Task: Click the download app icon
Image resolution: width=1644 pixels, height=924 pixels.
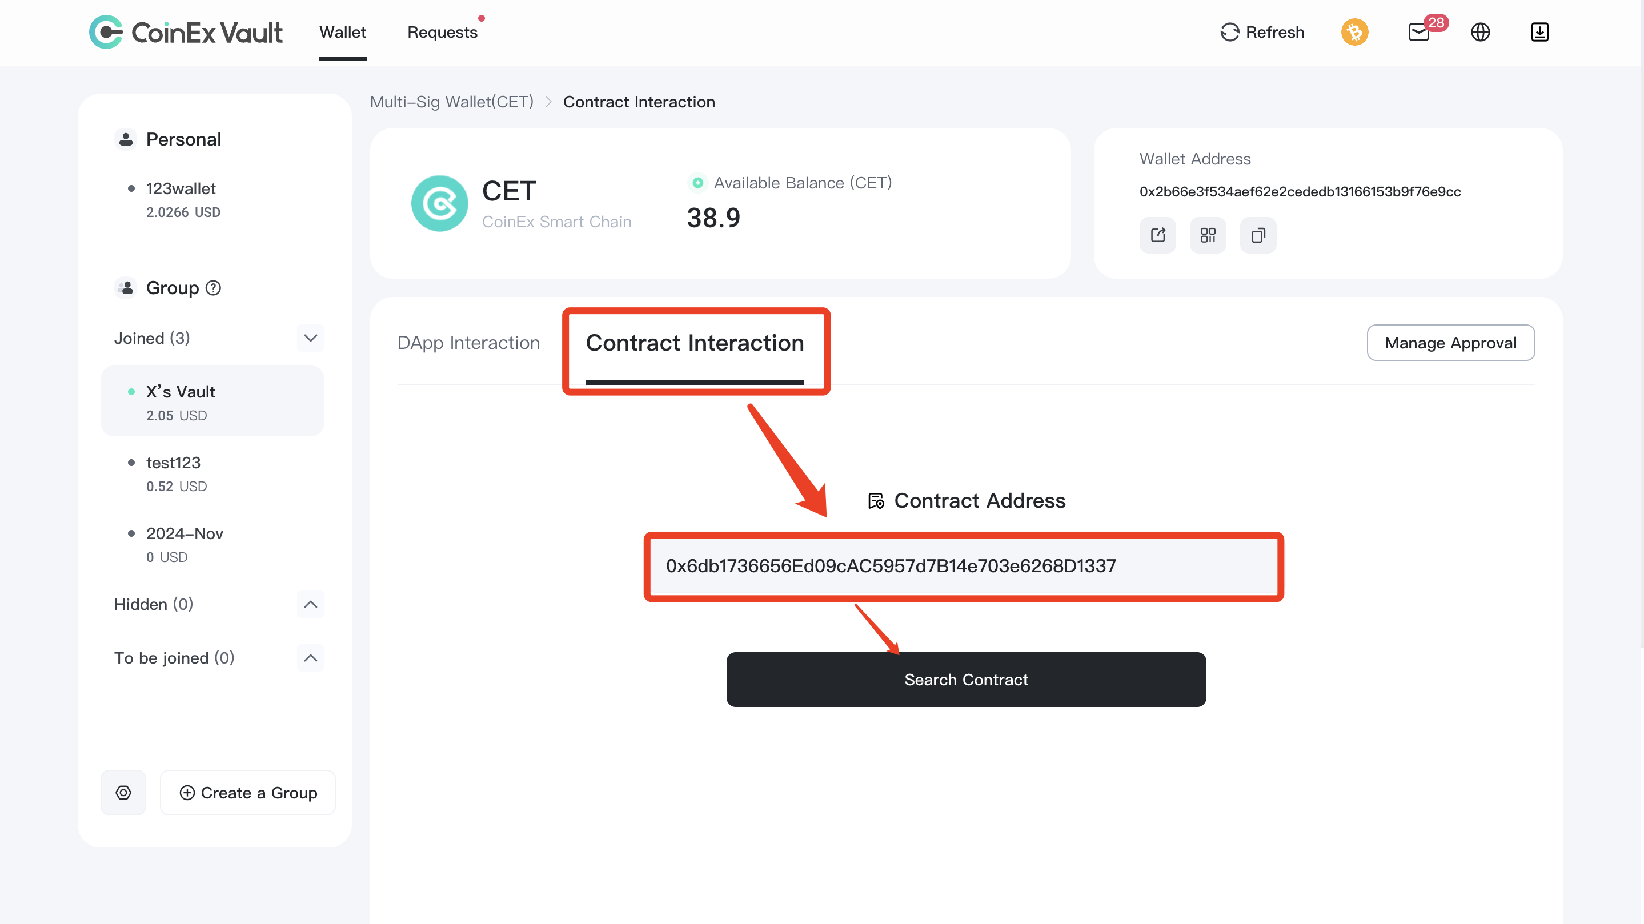Action: click(x=1539, y=32)
